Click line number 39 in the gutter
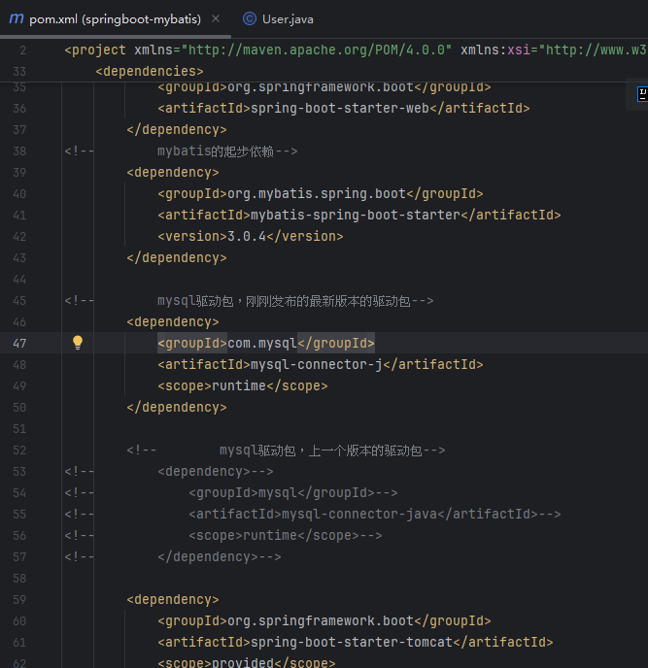The width and height of the screenshot is (648, 668). tap(19, 173)
